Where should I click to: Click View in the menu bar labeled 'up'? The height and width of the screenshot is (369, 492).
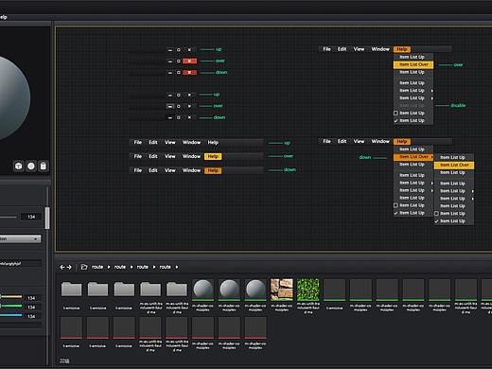[170, 143]
